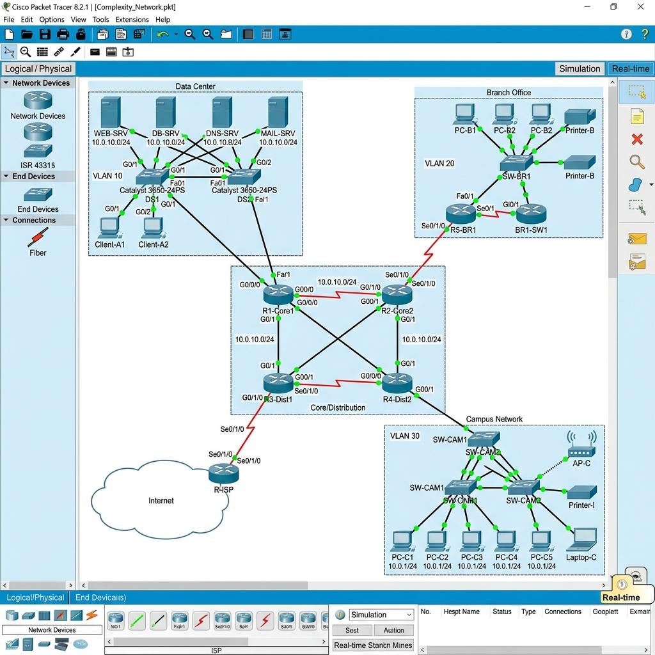
Task: Print the workspace using the printer icon
Action: click(63, 35)
